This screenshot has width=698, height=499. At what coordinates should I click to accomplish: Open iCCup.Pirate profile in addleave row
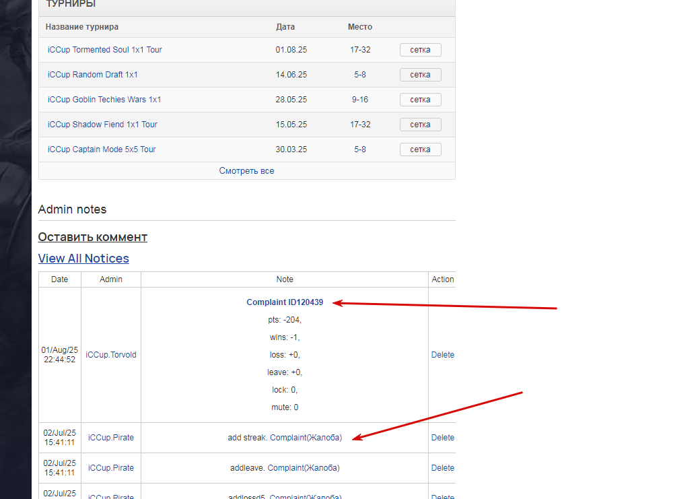111,468
